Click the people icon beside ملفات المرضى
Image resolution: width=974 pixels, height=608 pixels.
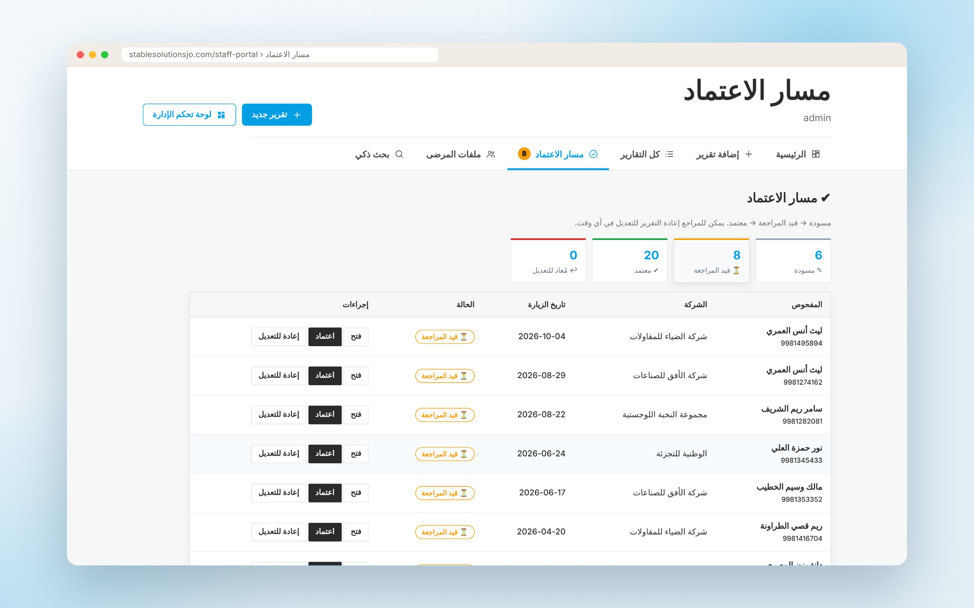[491, 154]
